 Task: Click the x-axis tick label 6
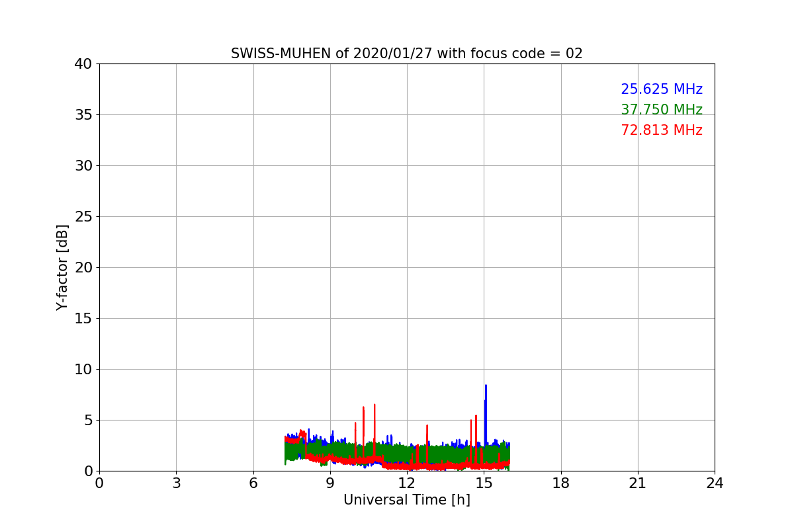(253, 483)
